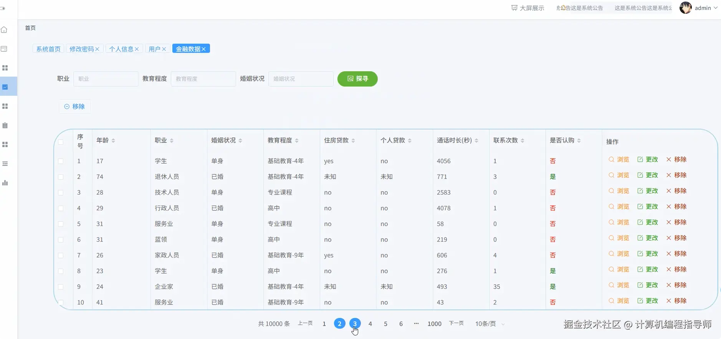Image resolution: width=721 pixels, height=339 pixels.
Task: Check the checkbox for row 5
Action: (x=61, y=224)
